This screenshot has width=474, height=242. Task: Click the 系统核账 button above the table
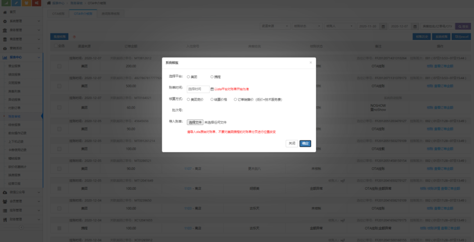point(441,37)
